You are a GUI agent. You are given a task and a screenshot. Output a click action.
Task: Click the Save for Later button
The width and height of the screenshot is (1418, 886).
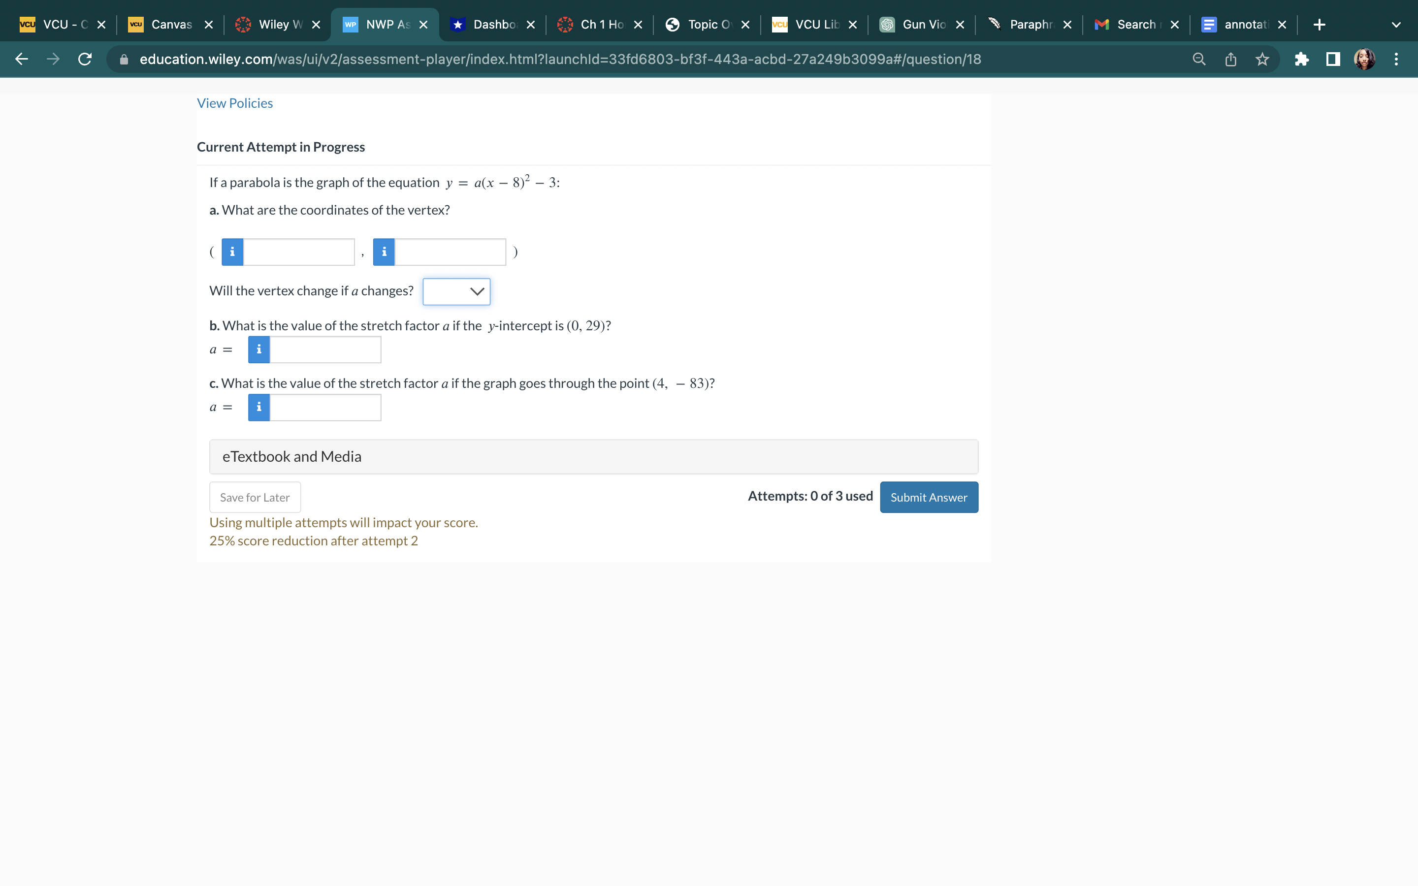[254, 497]
